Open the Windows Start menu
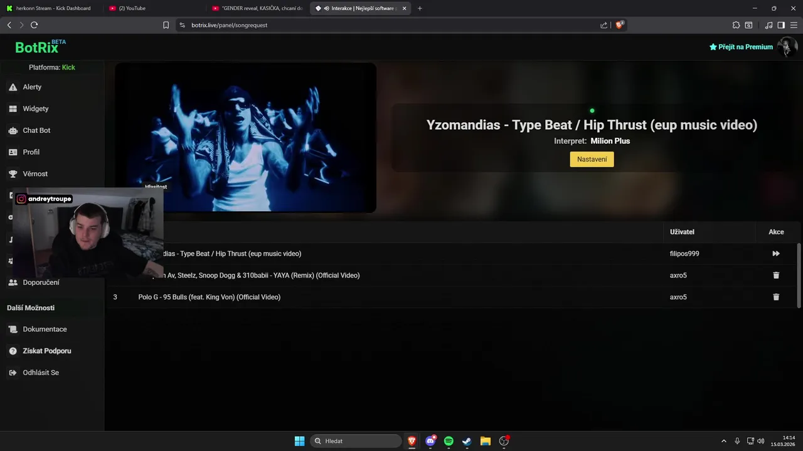The width and height of the screenshot is (803, 451). [x=299, y=441]
